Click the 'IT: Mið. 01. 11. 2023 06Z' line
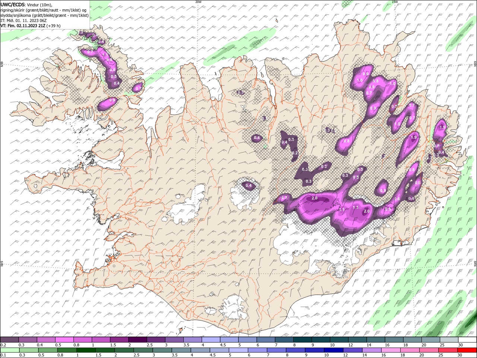This screenshot has width=477, height=358. click(23, 21)
